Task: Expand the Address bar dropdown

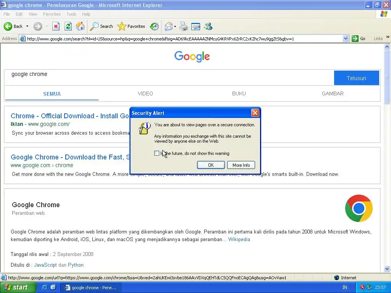Action: 346,39
